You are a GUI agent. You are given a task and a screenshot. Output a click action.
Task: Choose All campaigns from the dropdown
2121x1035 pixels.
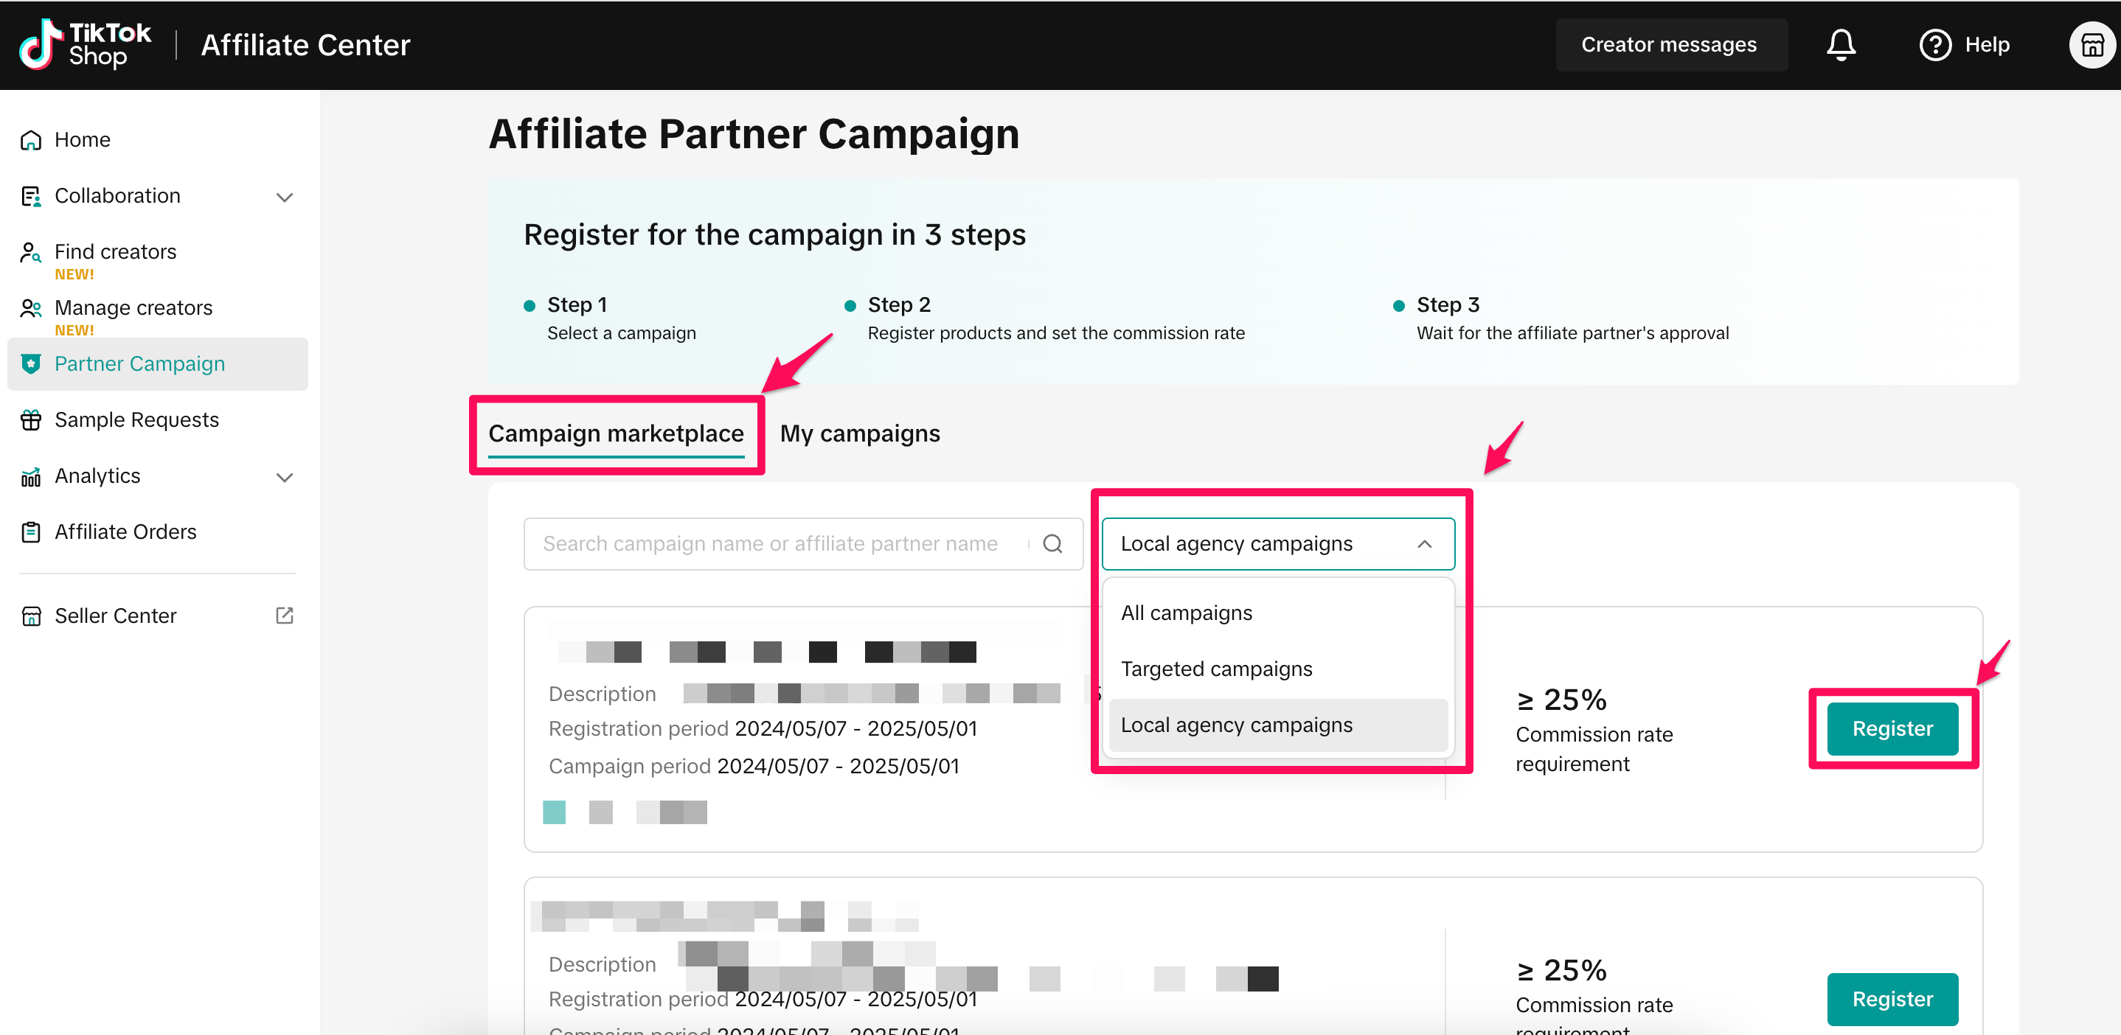pyautogui.click(x=1186, y=613)
